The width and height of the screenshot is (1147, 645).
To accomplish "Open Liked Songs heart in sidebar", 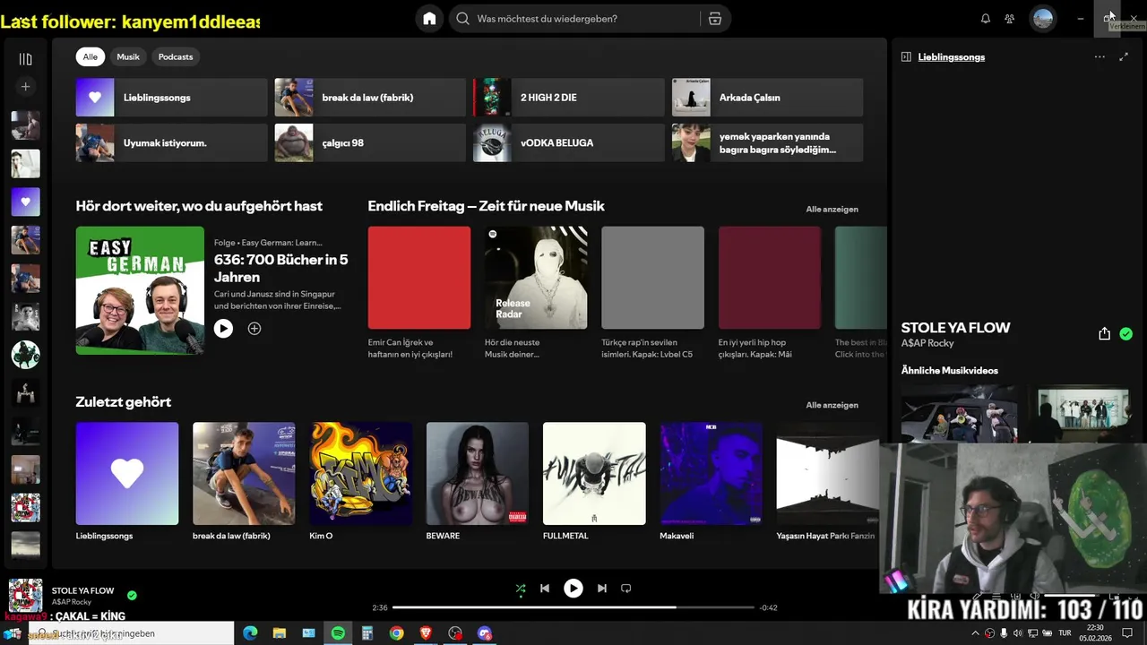I will coord(25,202).
